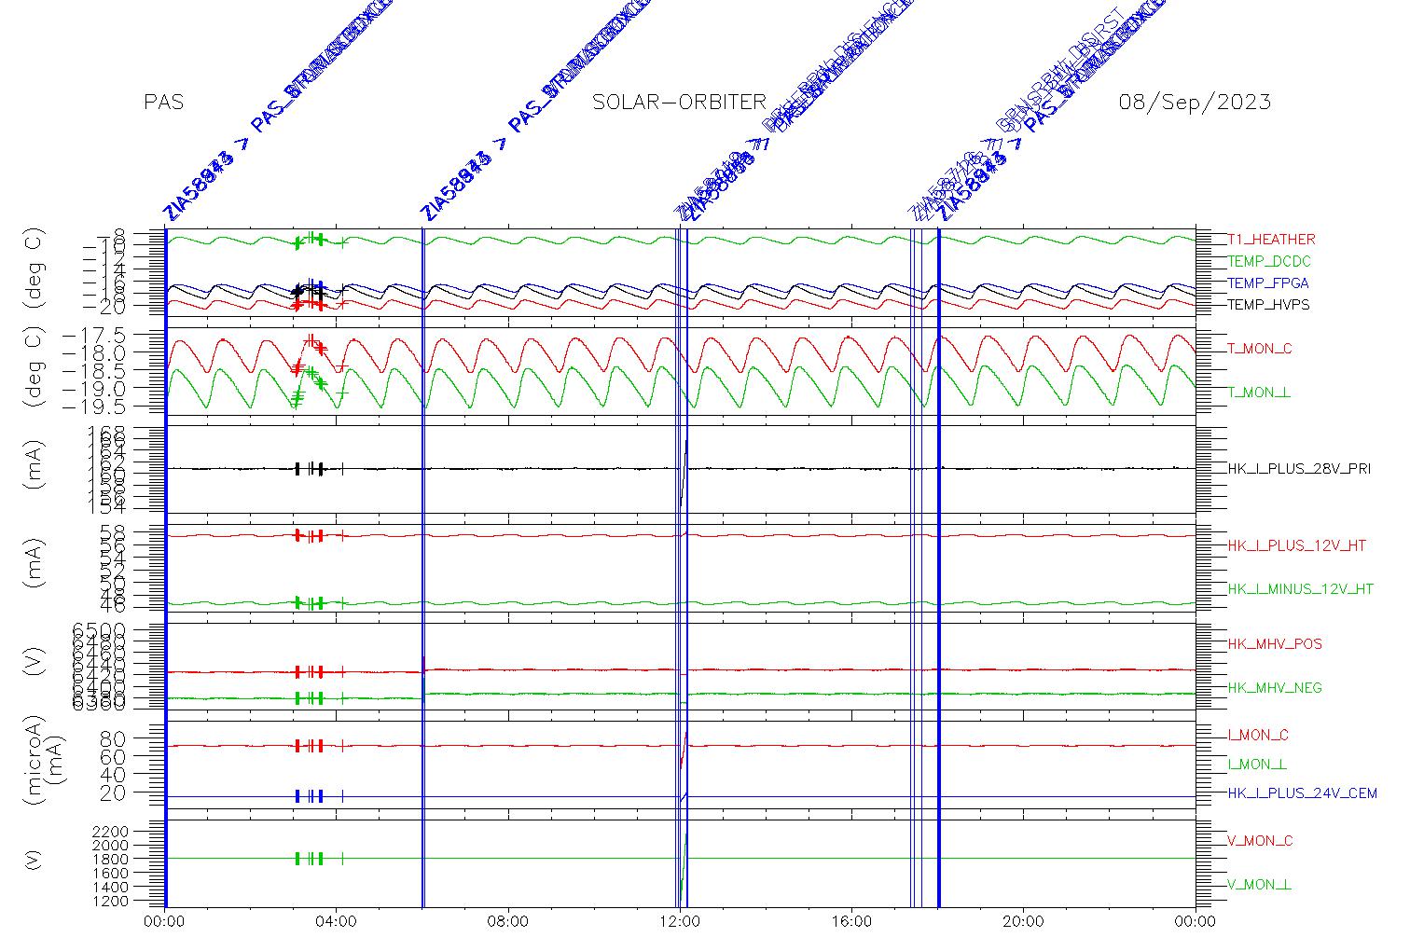This screenshot has width=1410, height=951.
Task: Select the thick blue event marker at 18:00
Action: (938, 567)
